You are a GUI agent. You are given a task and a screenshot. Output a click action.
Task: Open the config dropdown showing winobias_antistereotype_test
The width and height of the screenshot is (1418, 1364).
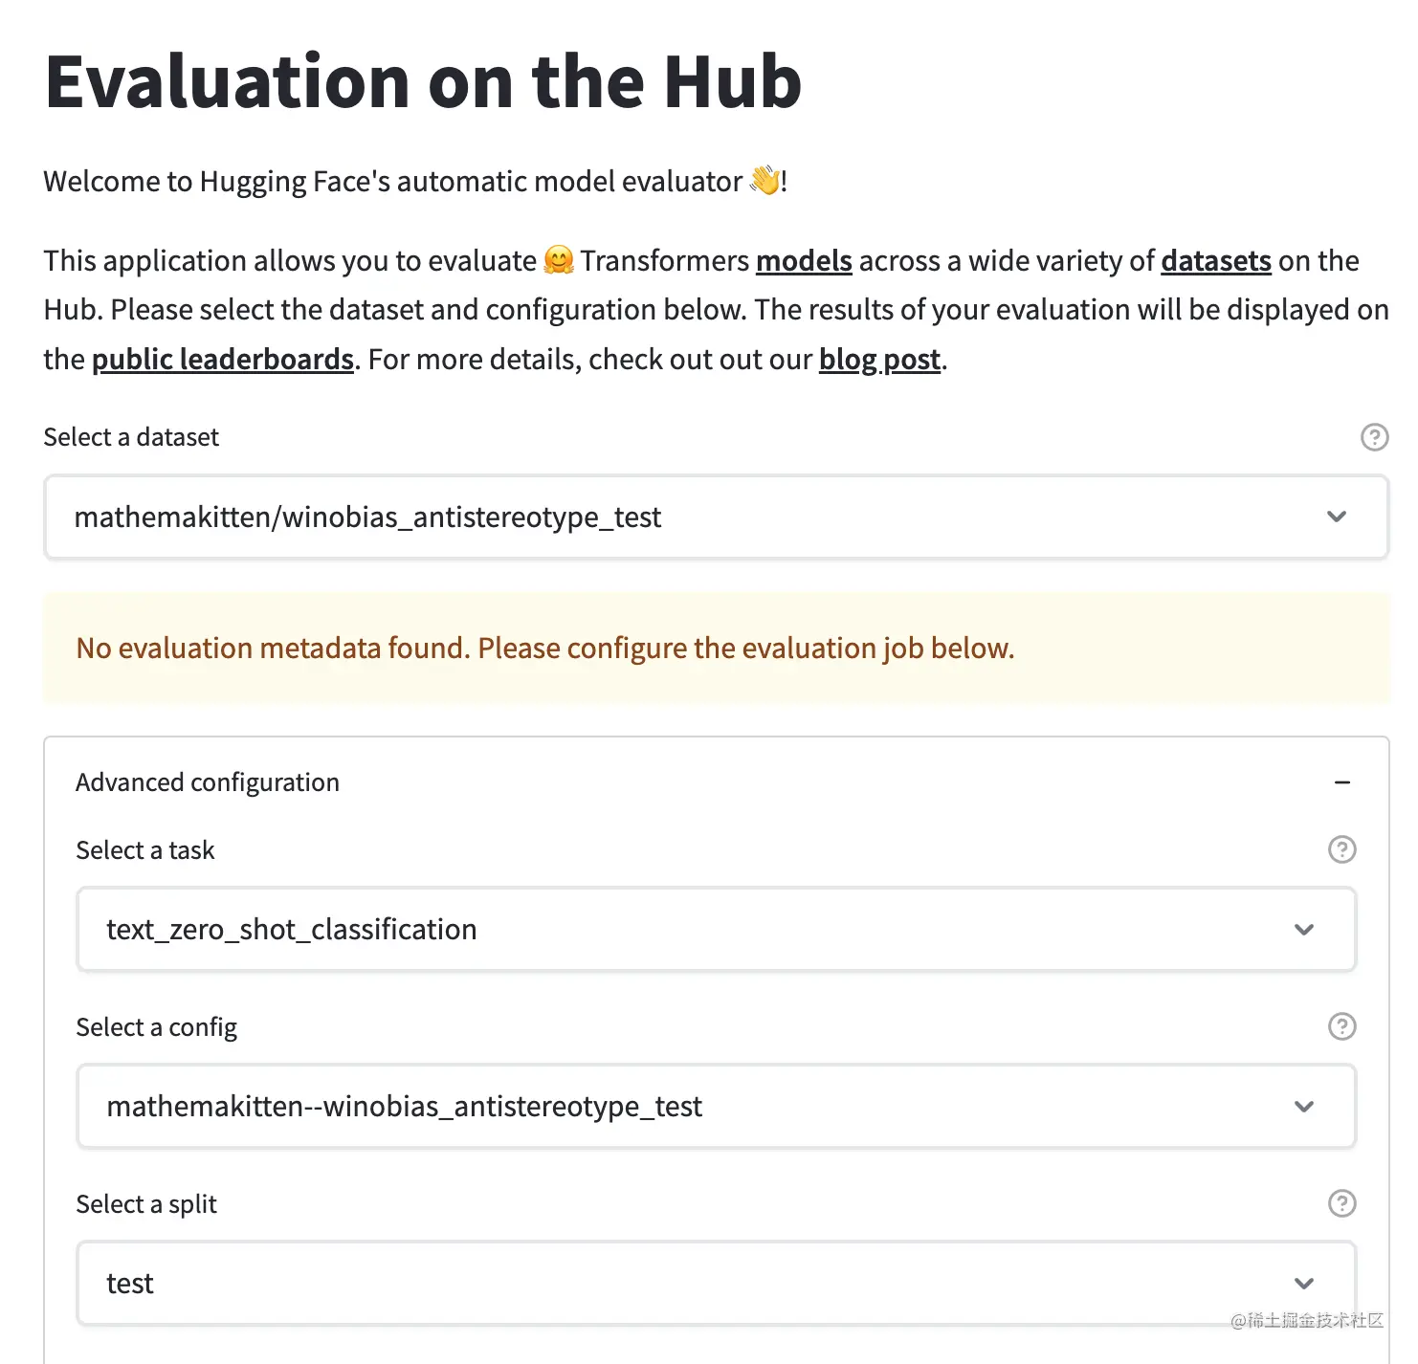point(716,1107)
